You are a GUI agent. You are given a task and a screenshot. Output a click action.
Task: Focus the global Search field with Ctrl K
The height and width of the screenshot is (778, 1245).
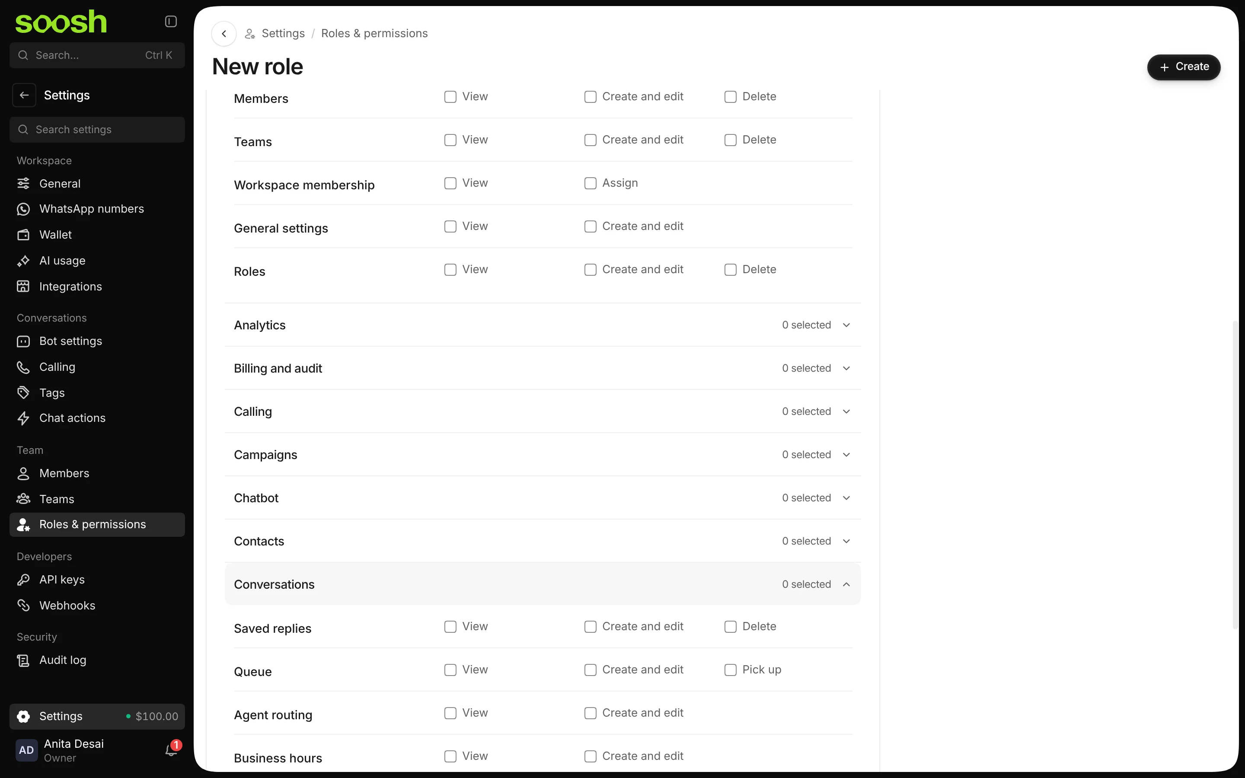tap(97, 56)
